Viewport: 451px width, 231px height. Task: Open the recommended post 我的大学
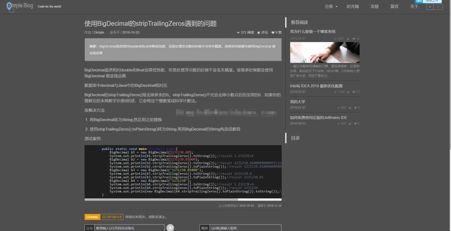point(298,102)
